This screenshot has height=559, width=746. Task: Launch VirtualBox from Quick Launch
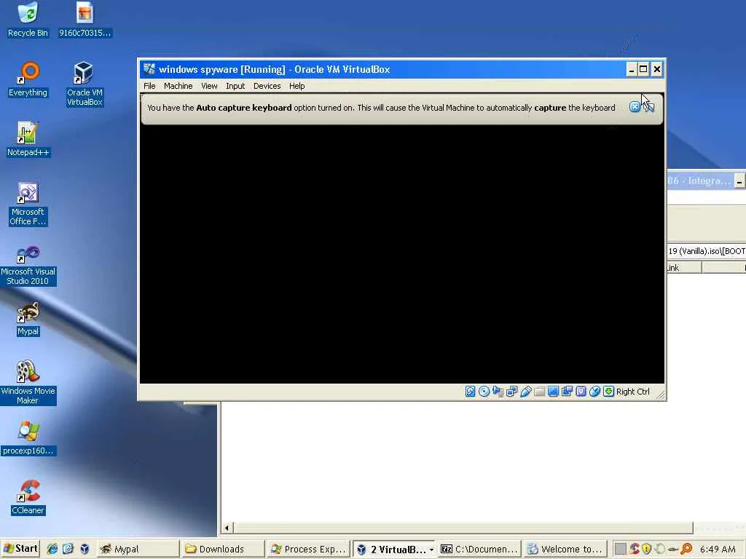coord(85,549)
